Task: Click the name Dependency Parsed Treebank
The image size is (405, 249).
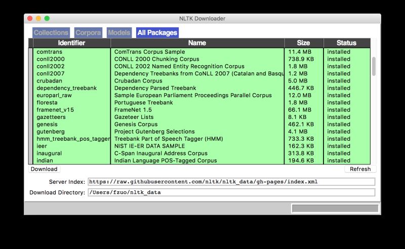Action: pyautogui.click(x=155, y=88)
